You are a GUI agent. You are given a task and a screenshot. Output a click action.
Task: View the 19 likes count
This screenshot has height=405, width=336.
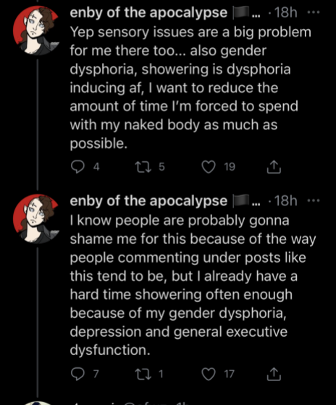[x=230, y=167]
